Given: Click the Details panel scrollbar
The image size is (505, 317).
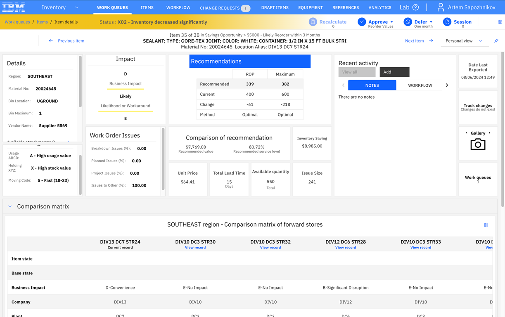Looking at the screenshot, I should 80,82.
